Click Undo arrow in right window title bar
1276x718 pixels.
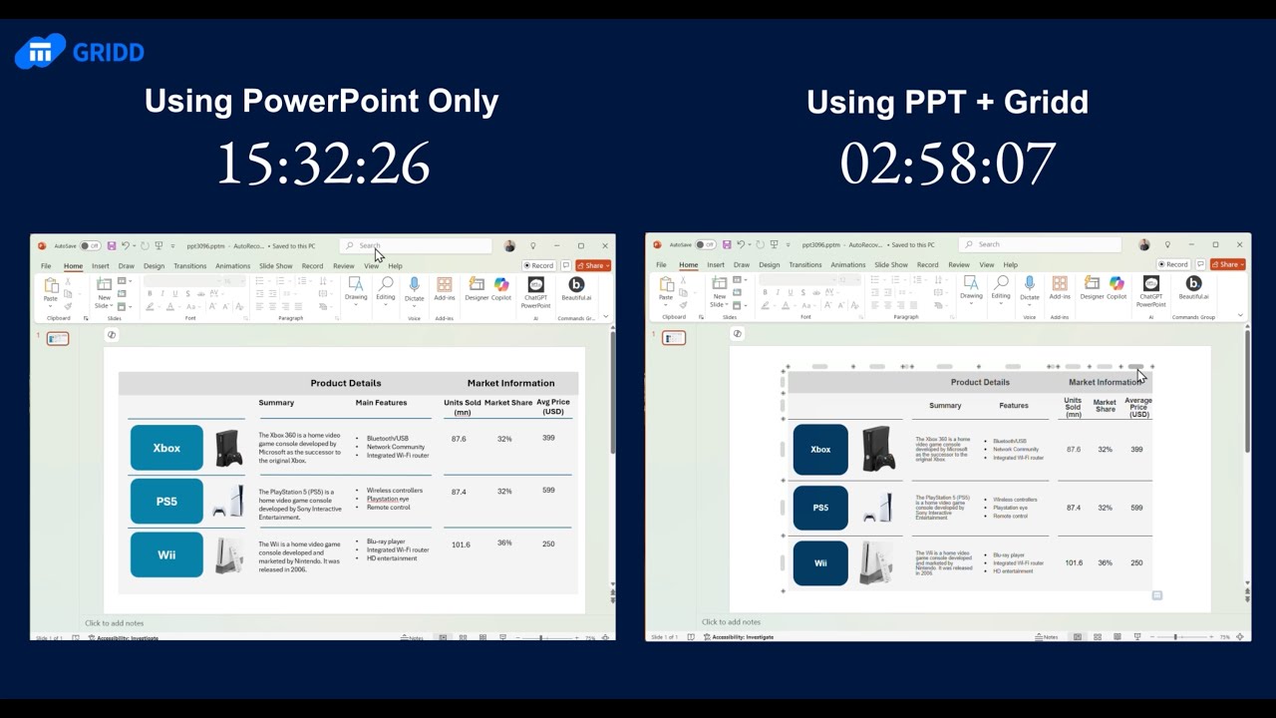tap(742, 244)
